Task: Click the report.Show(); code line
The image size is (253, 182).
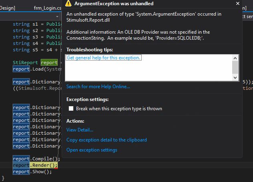Action: (32, 172)
